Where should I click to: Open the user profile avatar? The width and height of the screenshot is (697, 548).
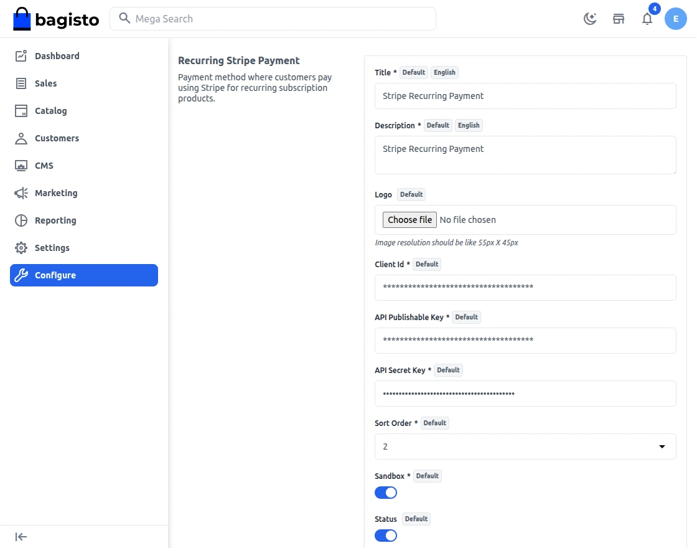(676, 19)
